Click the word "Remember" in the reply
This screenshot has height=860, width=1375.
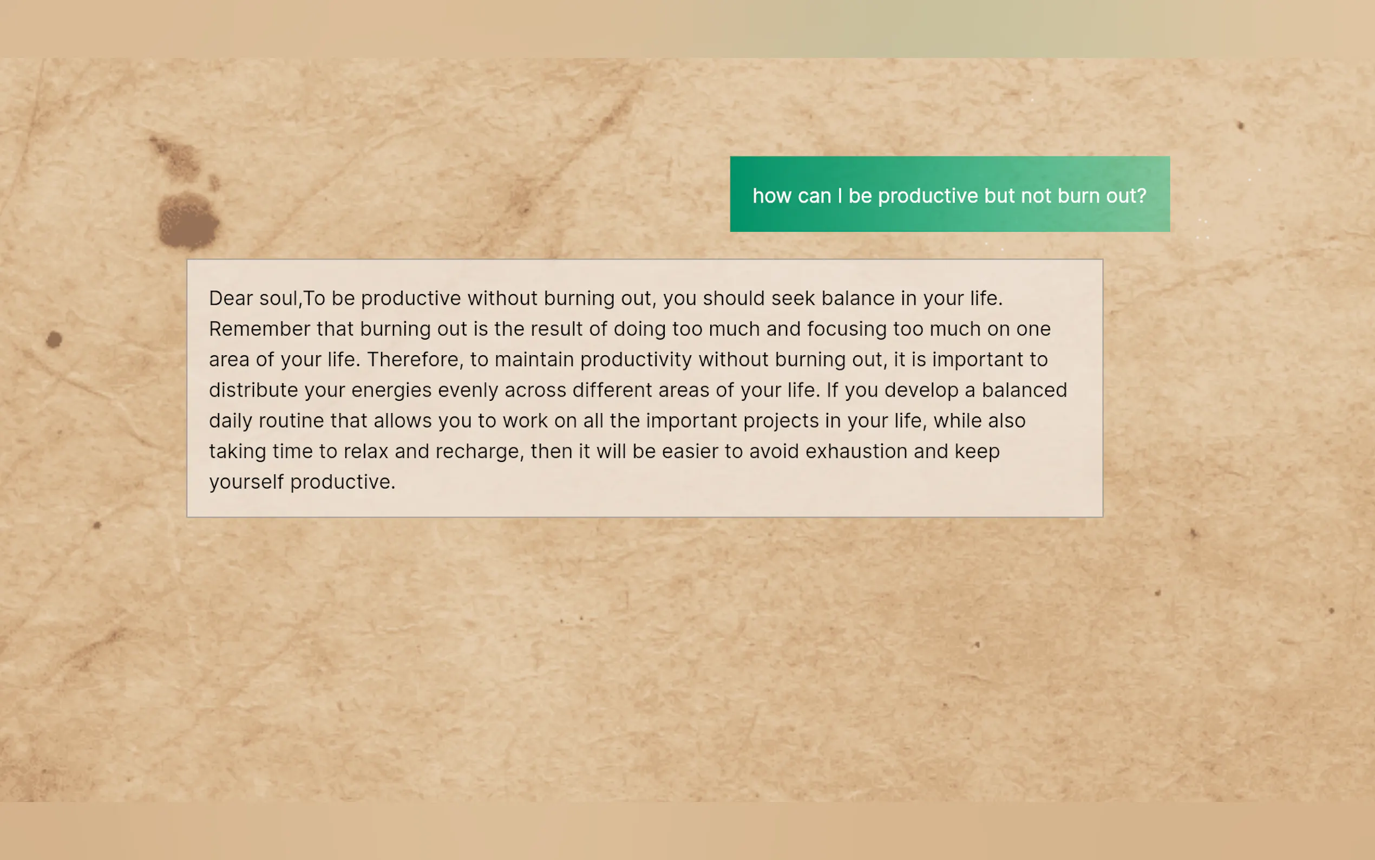tap(259, 329)
